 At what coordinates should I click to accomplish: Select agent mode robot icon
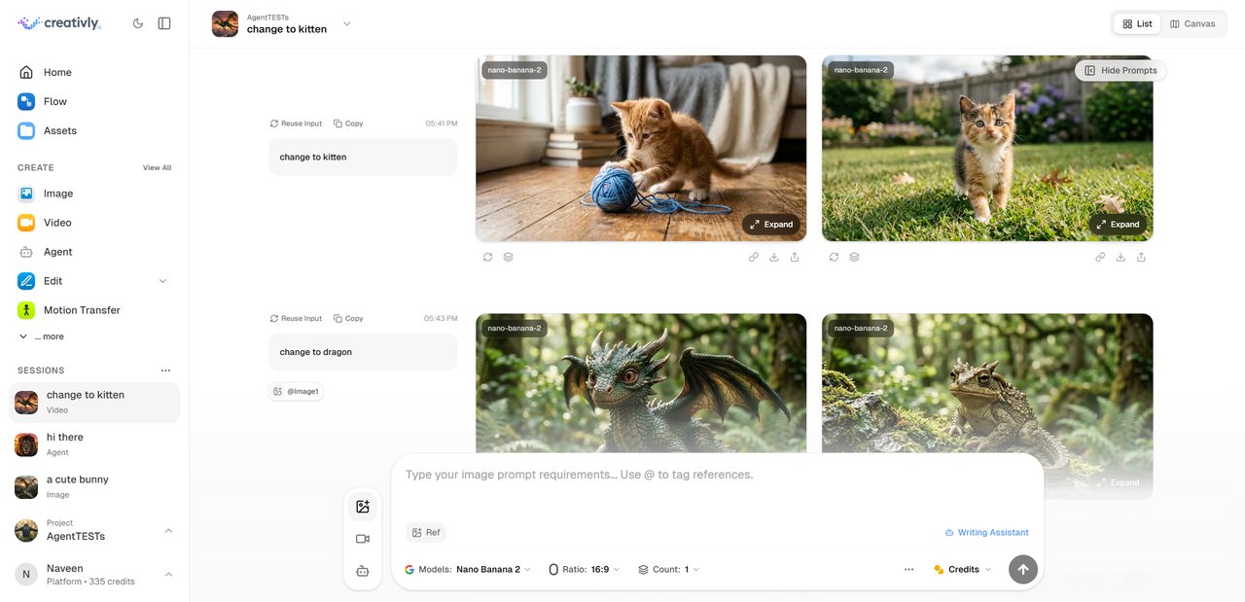[x=363, y=571]
